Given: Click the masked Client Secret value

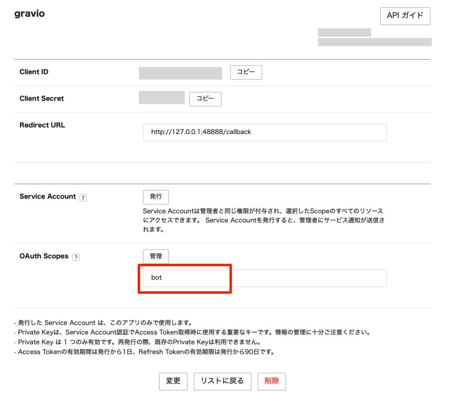Looking at the screenshot, I should (x=162, y=98).
